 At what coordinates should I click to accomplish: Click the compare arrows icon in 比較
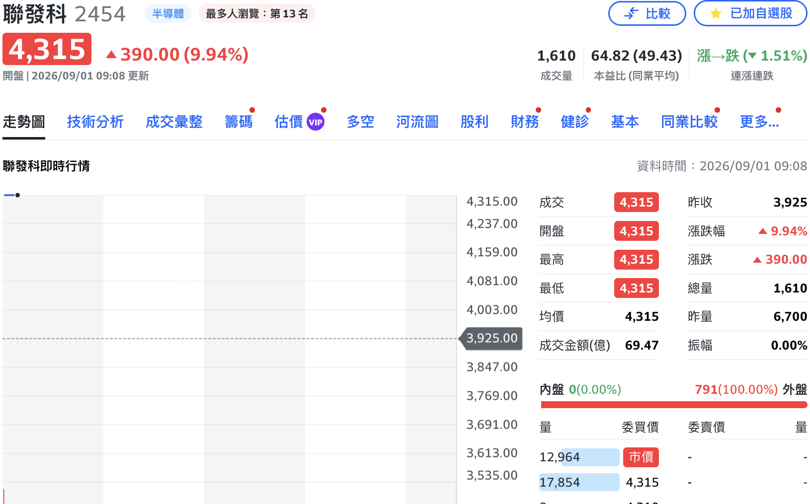coord(631,13)
